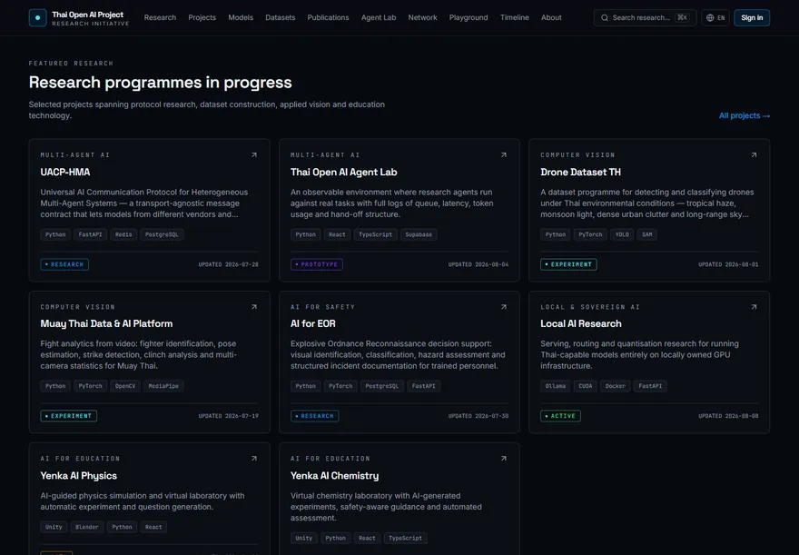Click the search magnifier icon
Screen dimensions: 799x555
(x=605, y=18)
